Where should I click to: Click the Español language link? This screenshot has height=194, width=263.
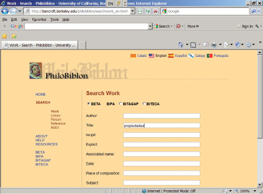point(181,56)
